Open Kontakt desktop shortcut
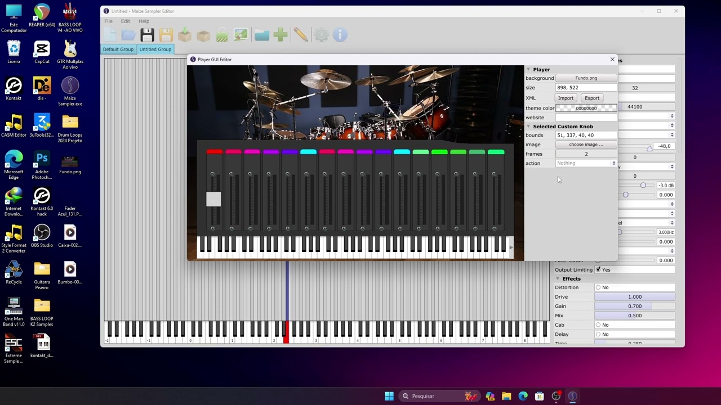Image resolution: width=721 pixels, height=405 pixels. click(14, 89)
